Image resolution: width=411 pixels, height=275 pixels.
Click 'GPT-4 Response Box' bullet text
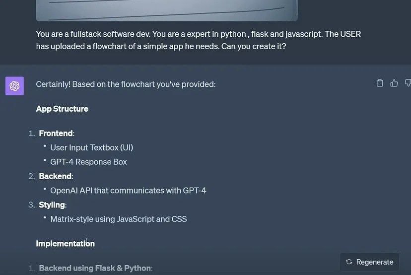[x=88, y=162]
